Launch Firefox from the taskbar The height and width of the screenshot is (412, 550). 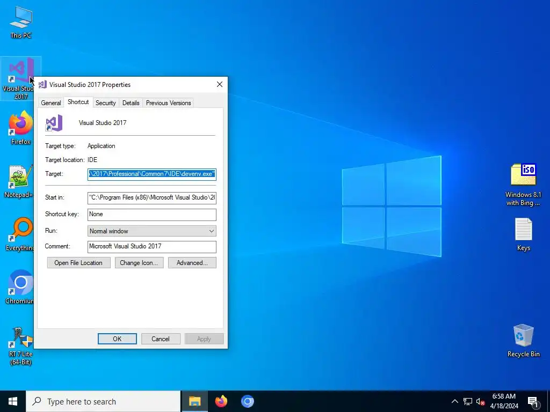pyautogui.click(x=221, y=401)
